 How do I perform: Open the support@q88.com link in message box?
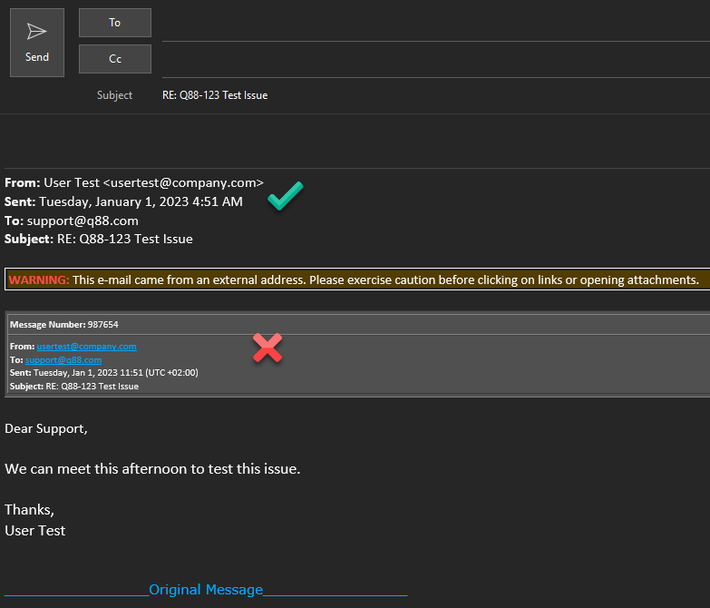click(63, 360)
